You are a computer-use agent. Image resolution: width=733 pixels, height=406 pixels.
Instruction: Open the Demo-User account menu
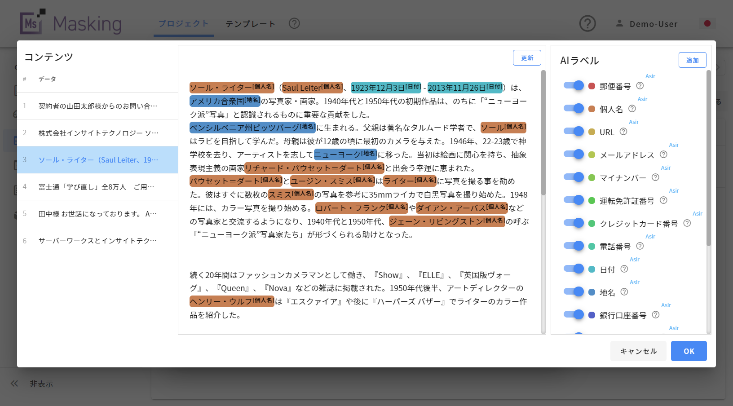(646, 24)
